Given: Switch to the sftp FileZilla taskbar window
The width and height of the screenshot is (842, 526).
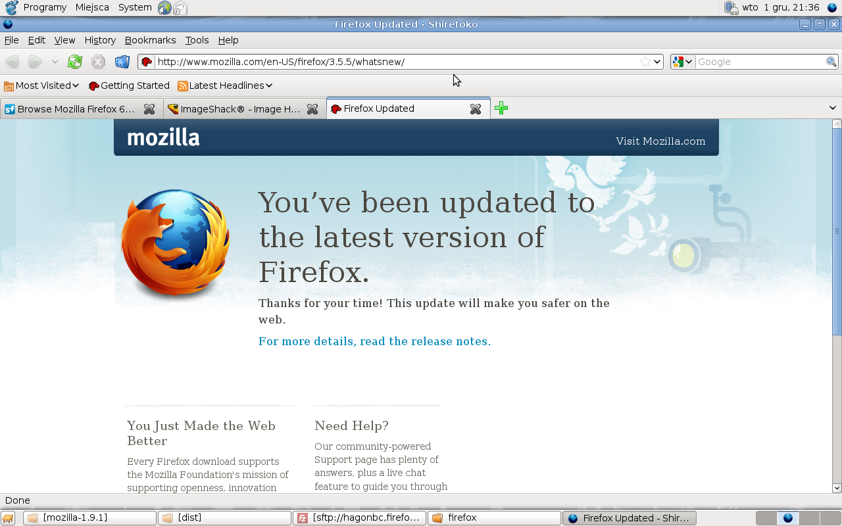Looking at the screenshot, I should point(359,518).
